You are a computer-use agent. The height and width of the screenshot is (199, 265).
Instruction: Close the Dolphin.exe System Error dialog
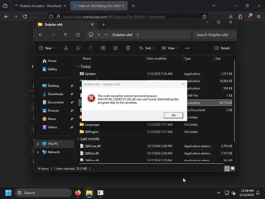[x=183, y=84]
